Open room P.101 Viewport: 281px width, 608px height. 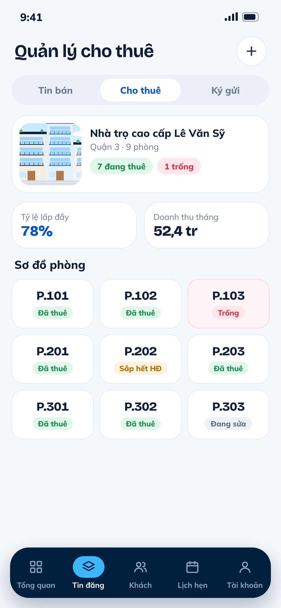tap(52, 304)
